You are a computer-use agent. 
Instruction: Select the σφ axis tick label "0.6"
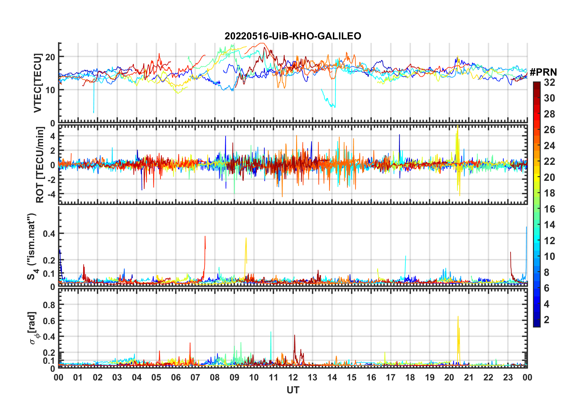[49, 321]
